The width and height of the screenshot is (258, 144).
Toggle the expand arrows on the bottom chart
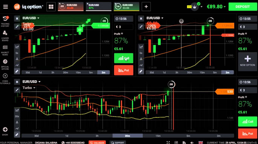coord(17,90)
